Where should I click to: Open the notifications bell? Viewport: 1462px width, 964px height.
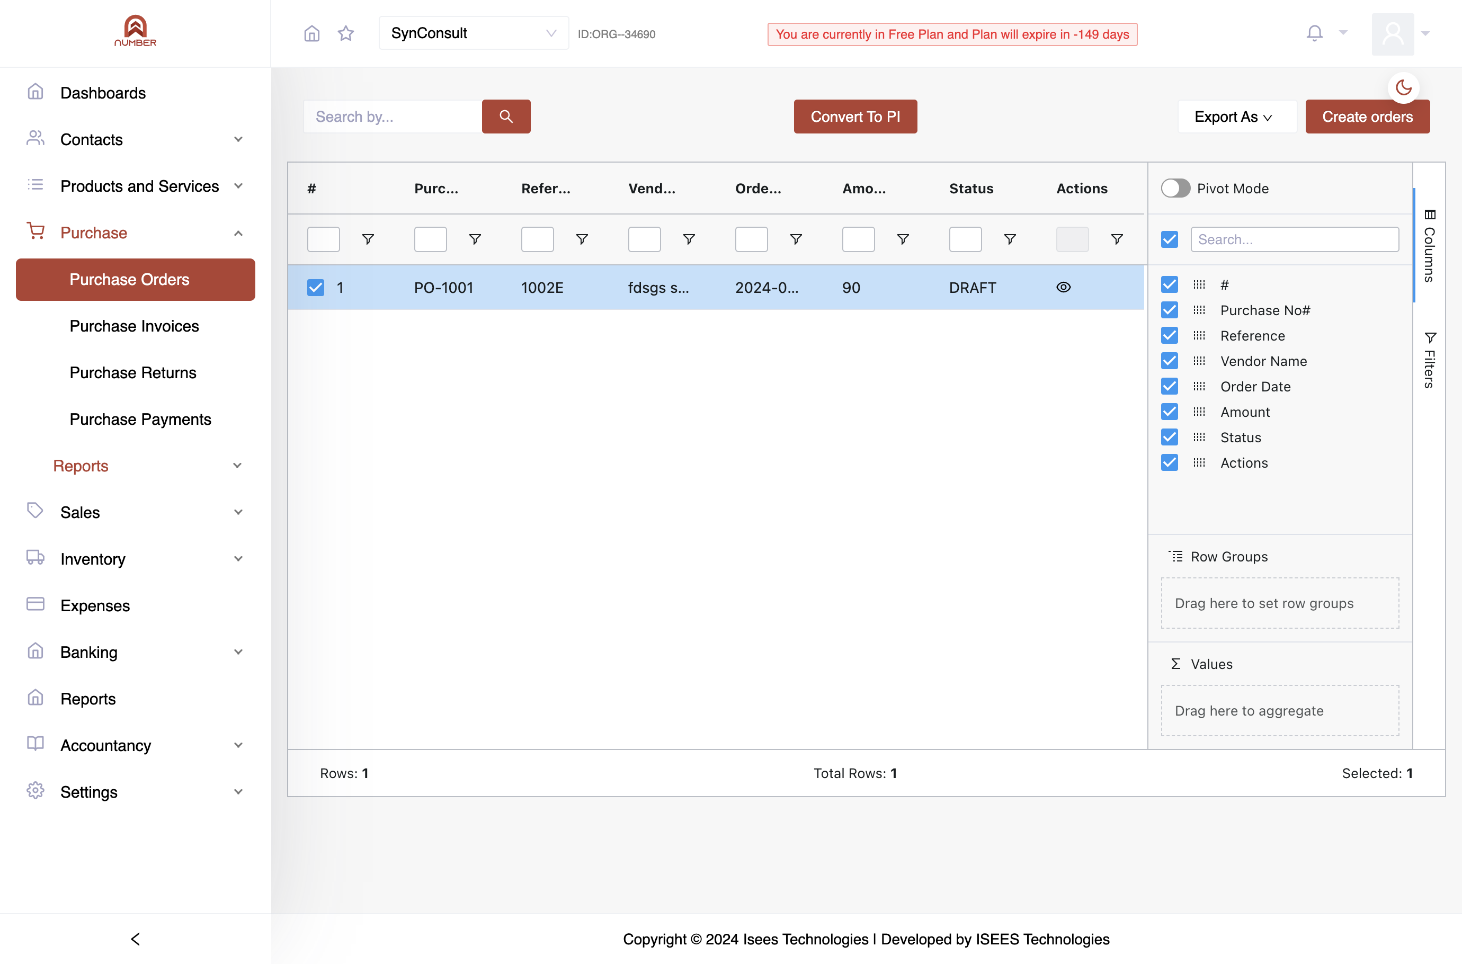[1314, 33]
